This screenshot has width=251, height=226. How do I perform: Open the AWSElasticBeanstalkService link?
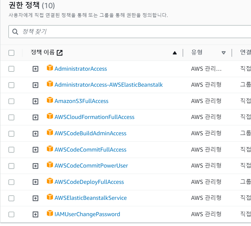coord(91,198)
